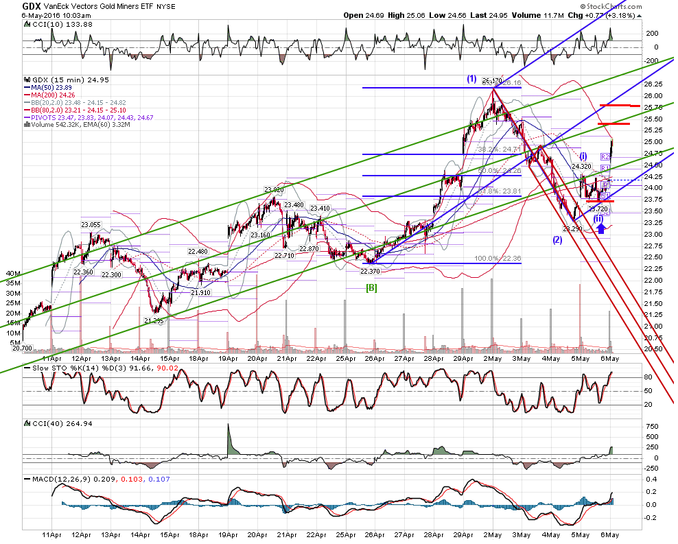The width and height of the screenshot is (678, 544).
Task: Click the P pivot label box
Action: (x=606, y=185)
